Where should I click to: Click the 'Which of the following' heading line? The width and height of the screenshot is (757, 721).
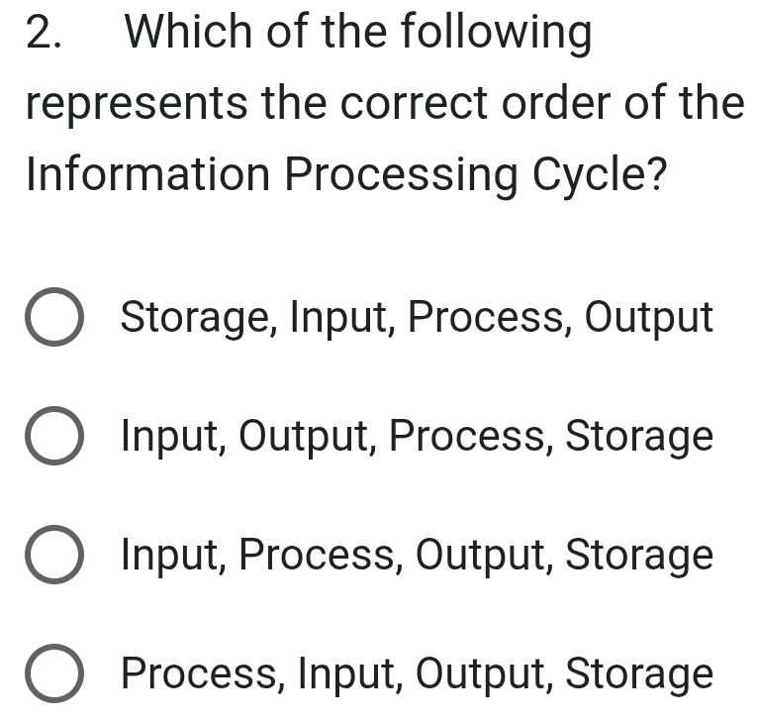[x=358, y=35]
